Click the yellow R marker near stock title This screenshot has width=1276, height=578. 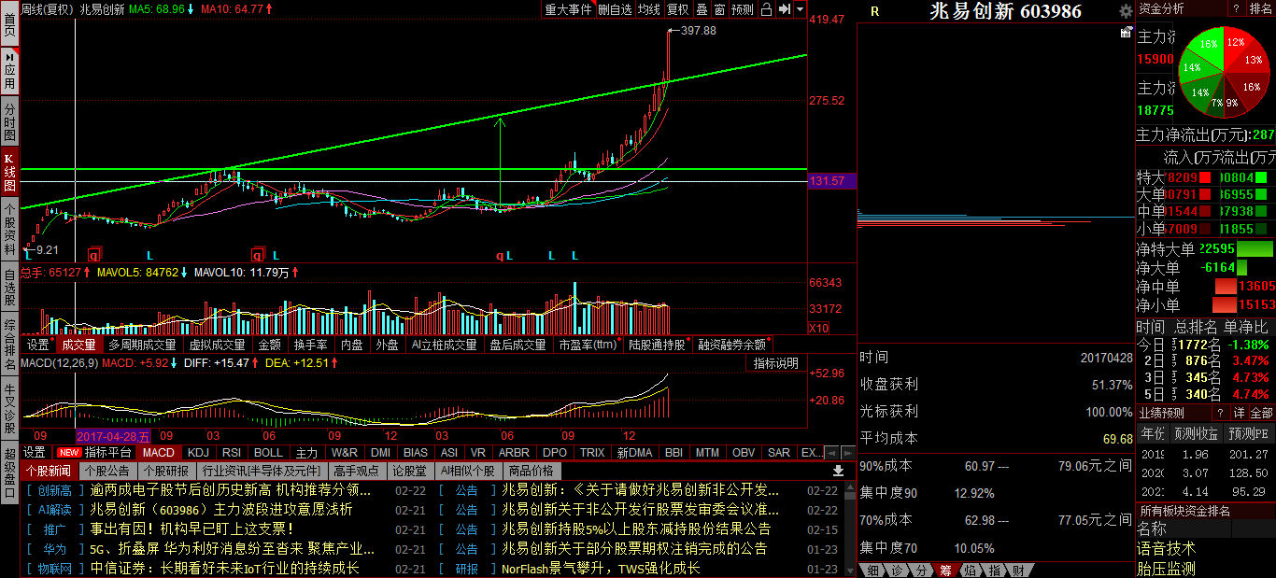(x=874, y=11)
